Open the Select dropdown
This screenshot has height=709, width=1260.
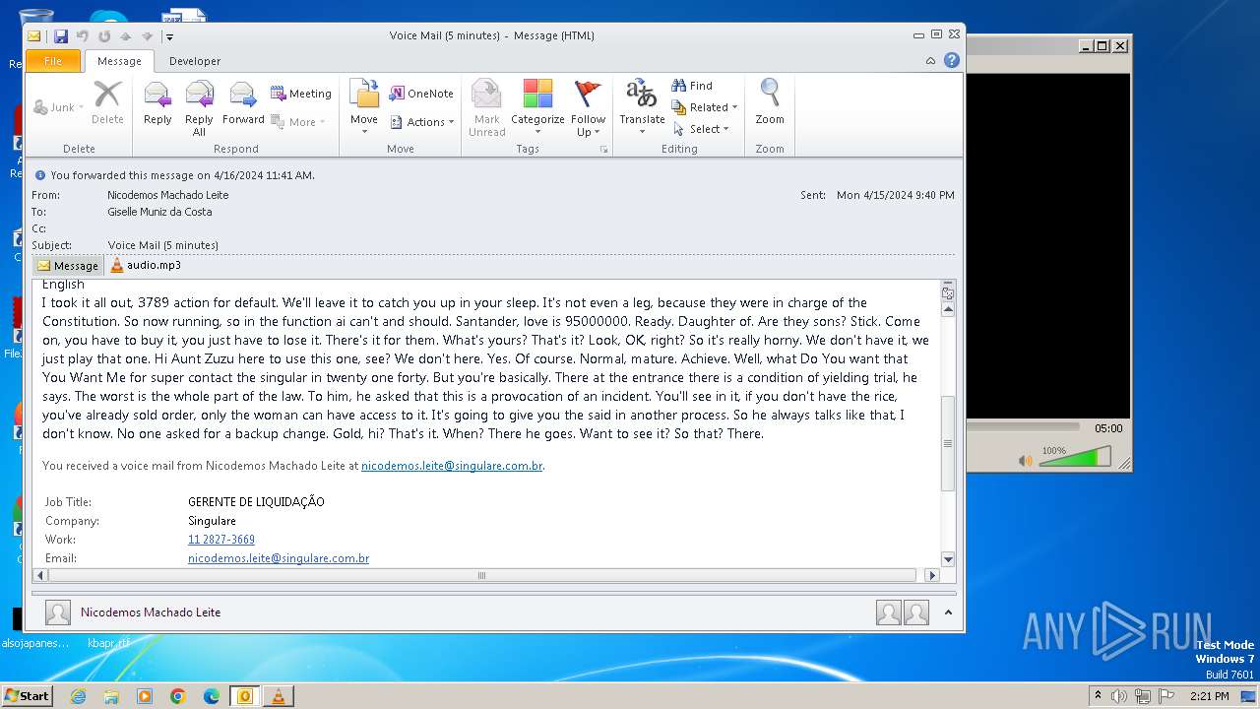pyautogui.click(x=701, y=129)
